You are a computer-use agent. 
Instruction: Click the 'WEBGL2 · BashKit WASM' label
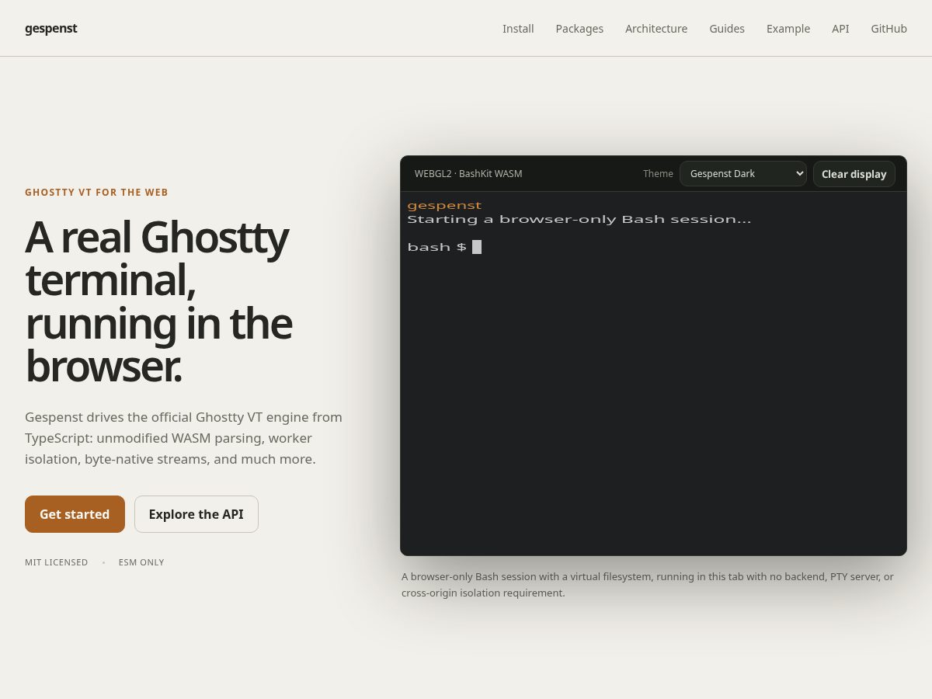pyautogui.click(x=468, y=174)
